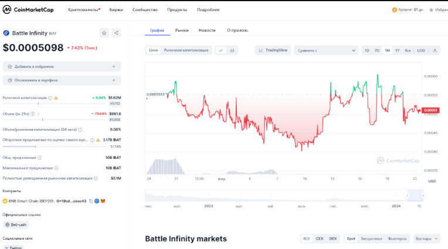Toggle LOG scale on chart
The width and height of the screenshot is (448, 249).
[x=421, y=50]
